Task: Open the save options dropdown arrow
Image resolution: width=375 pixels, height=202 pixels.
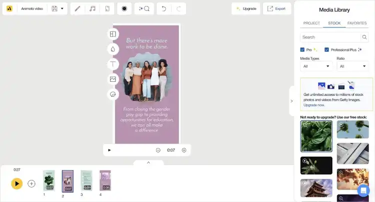Action: [62, 8]
